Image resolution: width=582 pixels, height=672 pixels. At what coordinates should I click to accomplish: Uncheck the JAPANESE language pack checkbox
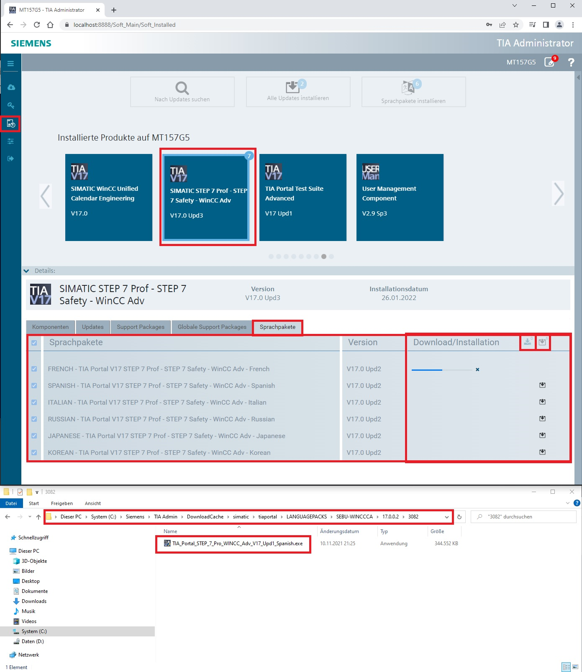(x=34, y=436)
